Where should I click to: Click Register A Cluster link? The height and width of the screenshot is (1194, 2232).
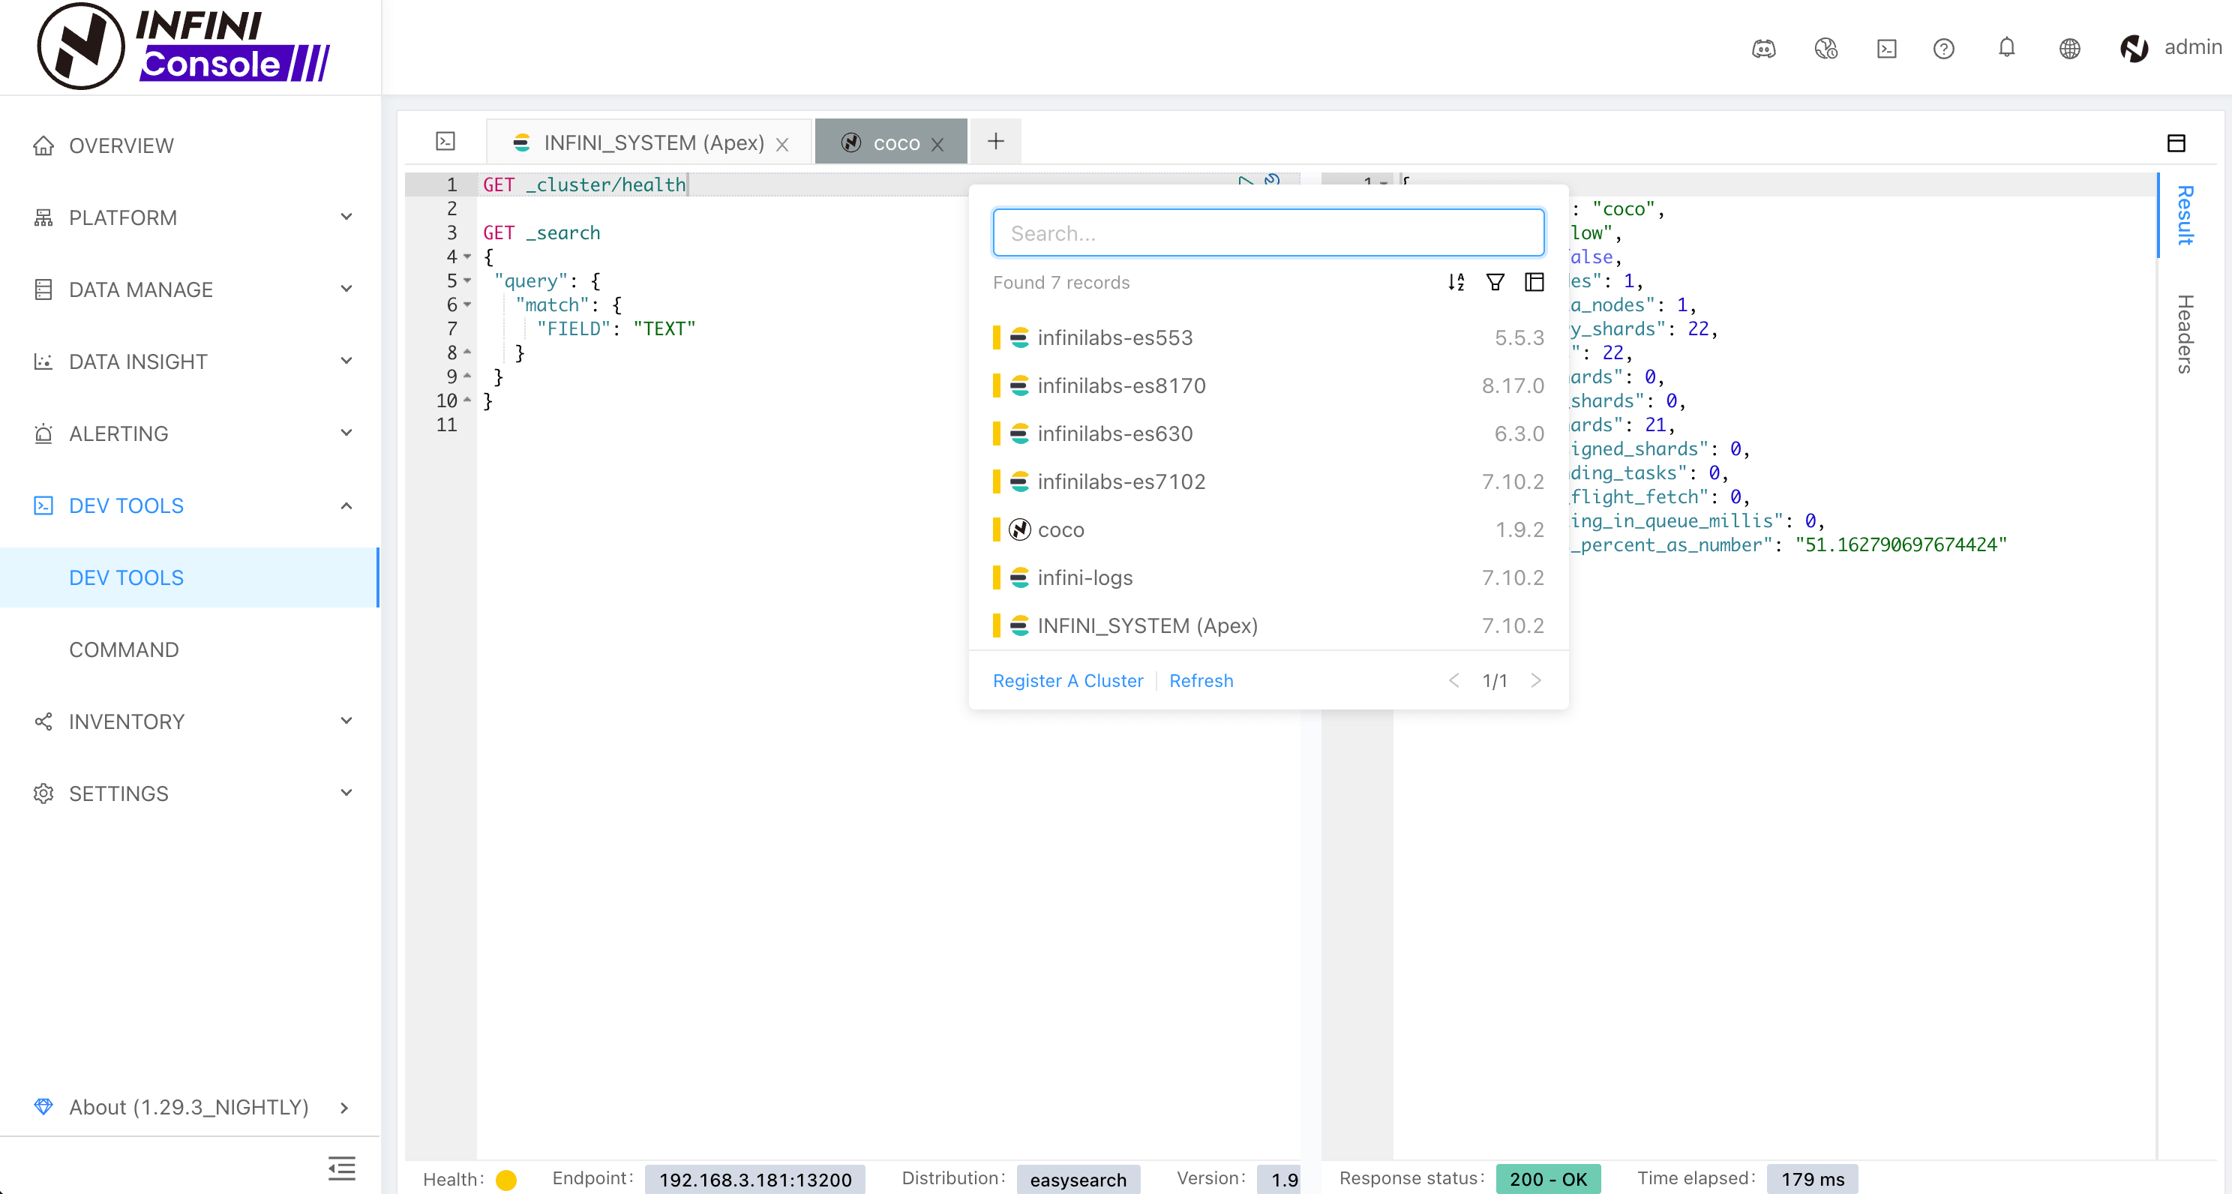[x=1067, y=680]
